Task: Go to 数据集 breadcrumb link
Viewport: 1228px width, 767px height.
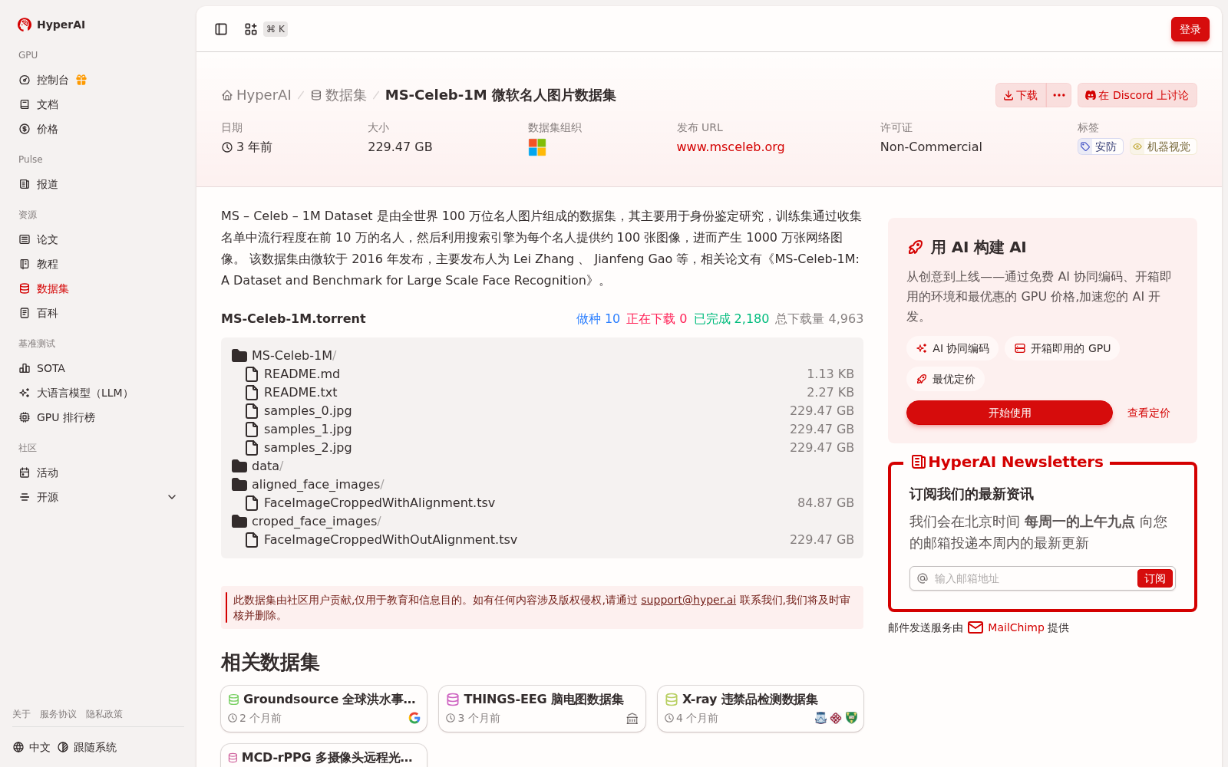Action: (338, 95)
